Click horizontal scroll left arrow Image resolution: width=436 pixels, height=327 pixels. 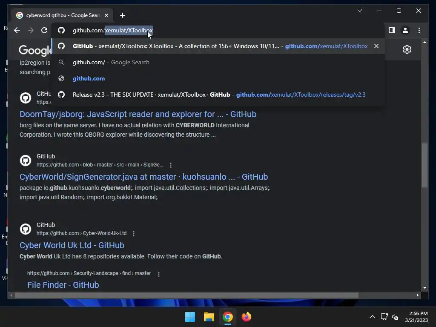[x=11, y=295]
